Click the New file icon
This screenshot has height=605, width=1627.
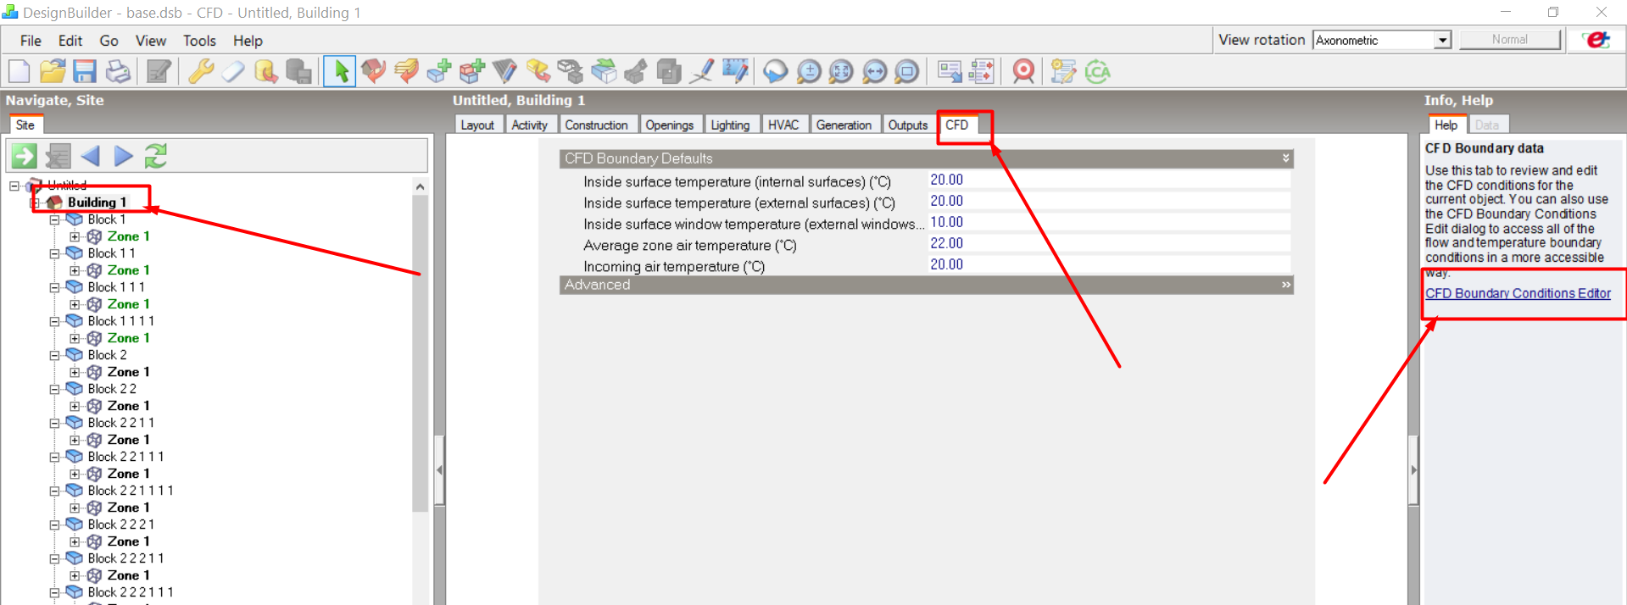(19, 72)
